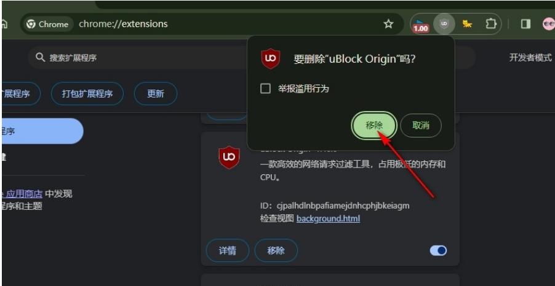Check the 举报滥用行为 checkbox
The width and height of the screenshot is (555, 286).
(265, 88)
